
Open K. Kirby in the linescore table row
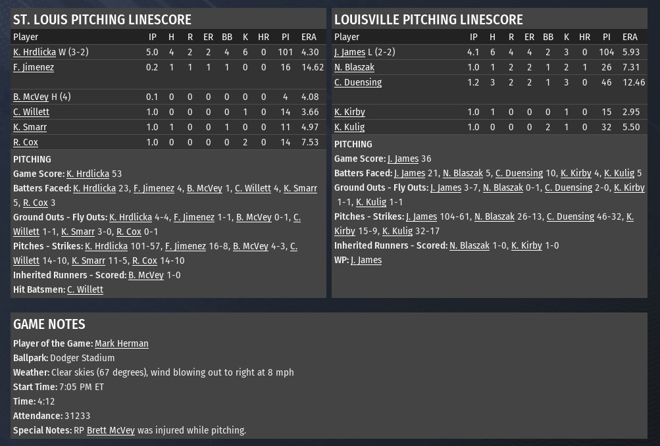pyautogui.click(x=349, y=112)
